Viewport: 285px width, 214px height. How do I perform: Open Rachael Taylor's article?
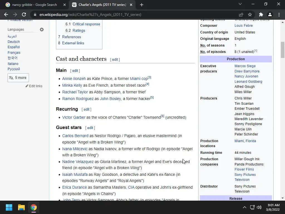click(75, 92)
